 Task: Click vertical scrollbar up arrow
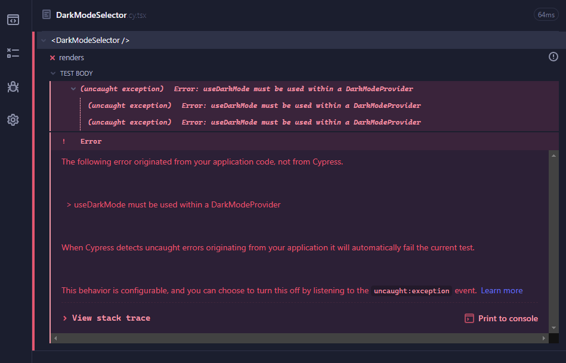(553, 156)
